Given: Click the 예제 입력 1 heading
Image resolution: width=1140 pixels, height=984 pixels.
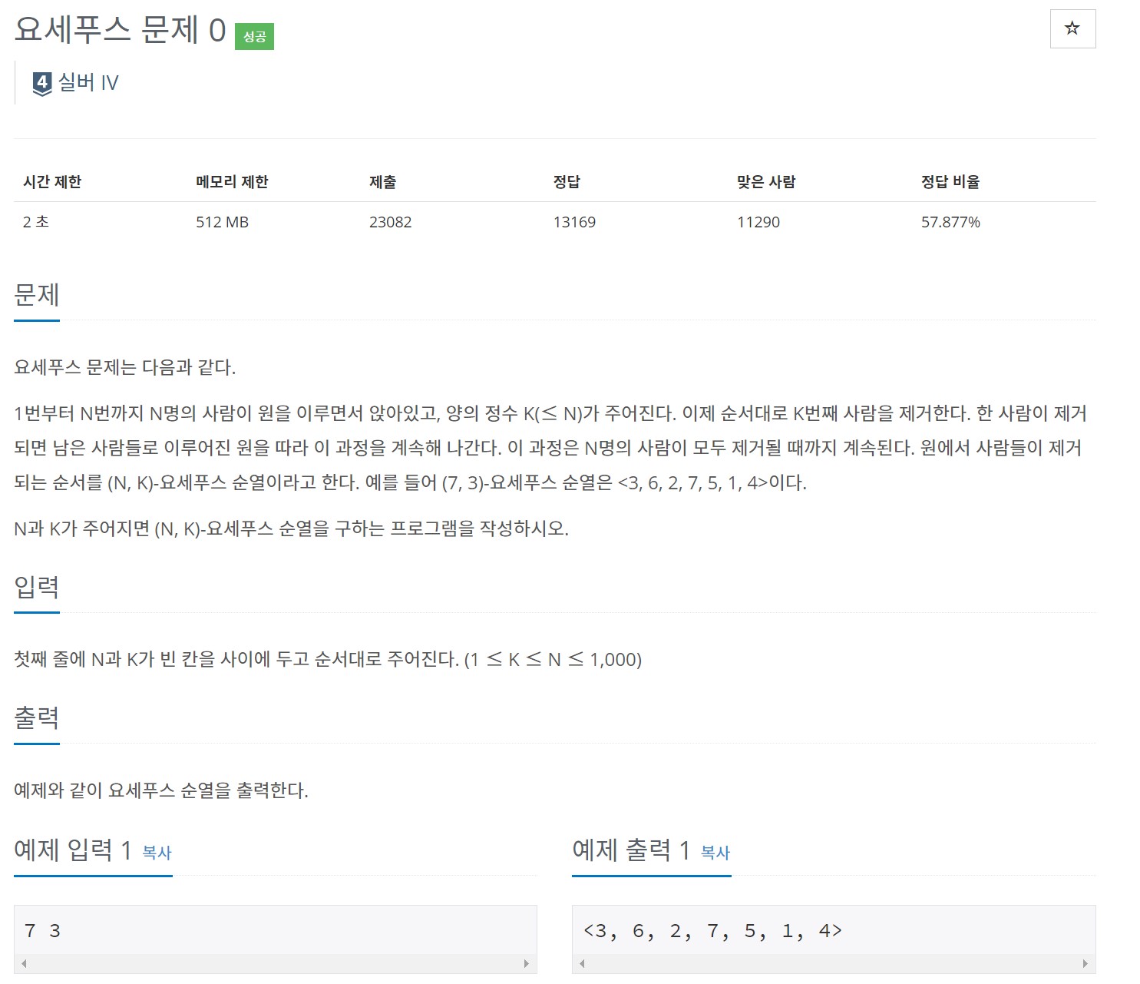Looking at the screenshot, I should pos(73,850).
